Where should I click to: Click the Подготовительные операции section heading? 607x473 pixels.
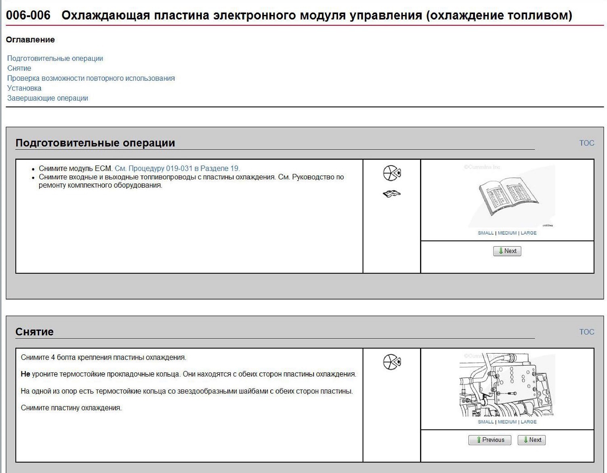[95, 143]
